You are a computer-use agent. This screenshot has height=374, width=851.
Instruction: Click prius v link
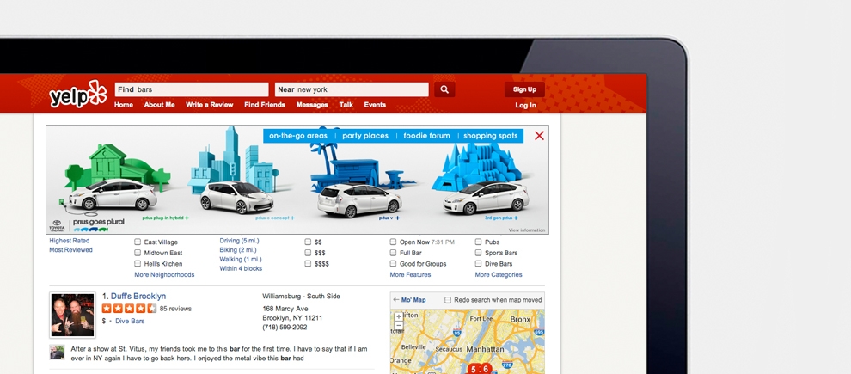click(x=389, y=218)
